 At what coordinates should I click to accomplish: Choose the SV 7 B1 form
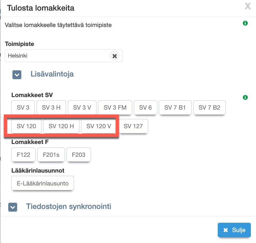coord(175,108)
